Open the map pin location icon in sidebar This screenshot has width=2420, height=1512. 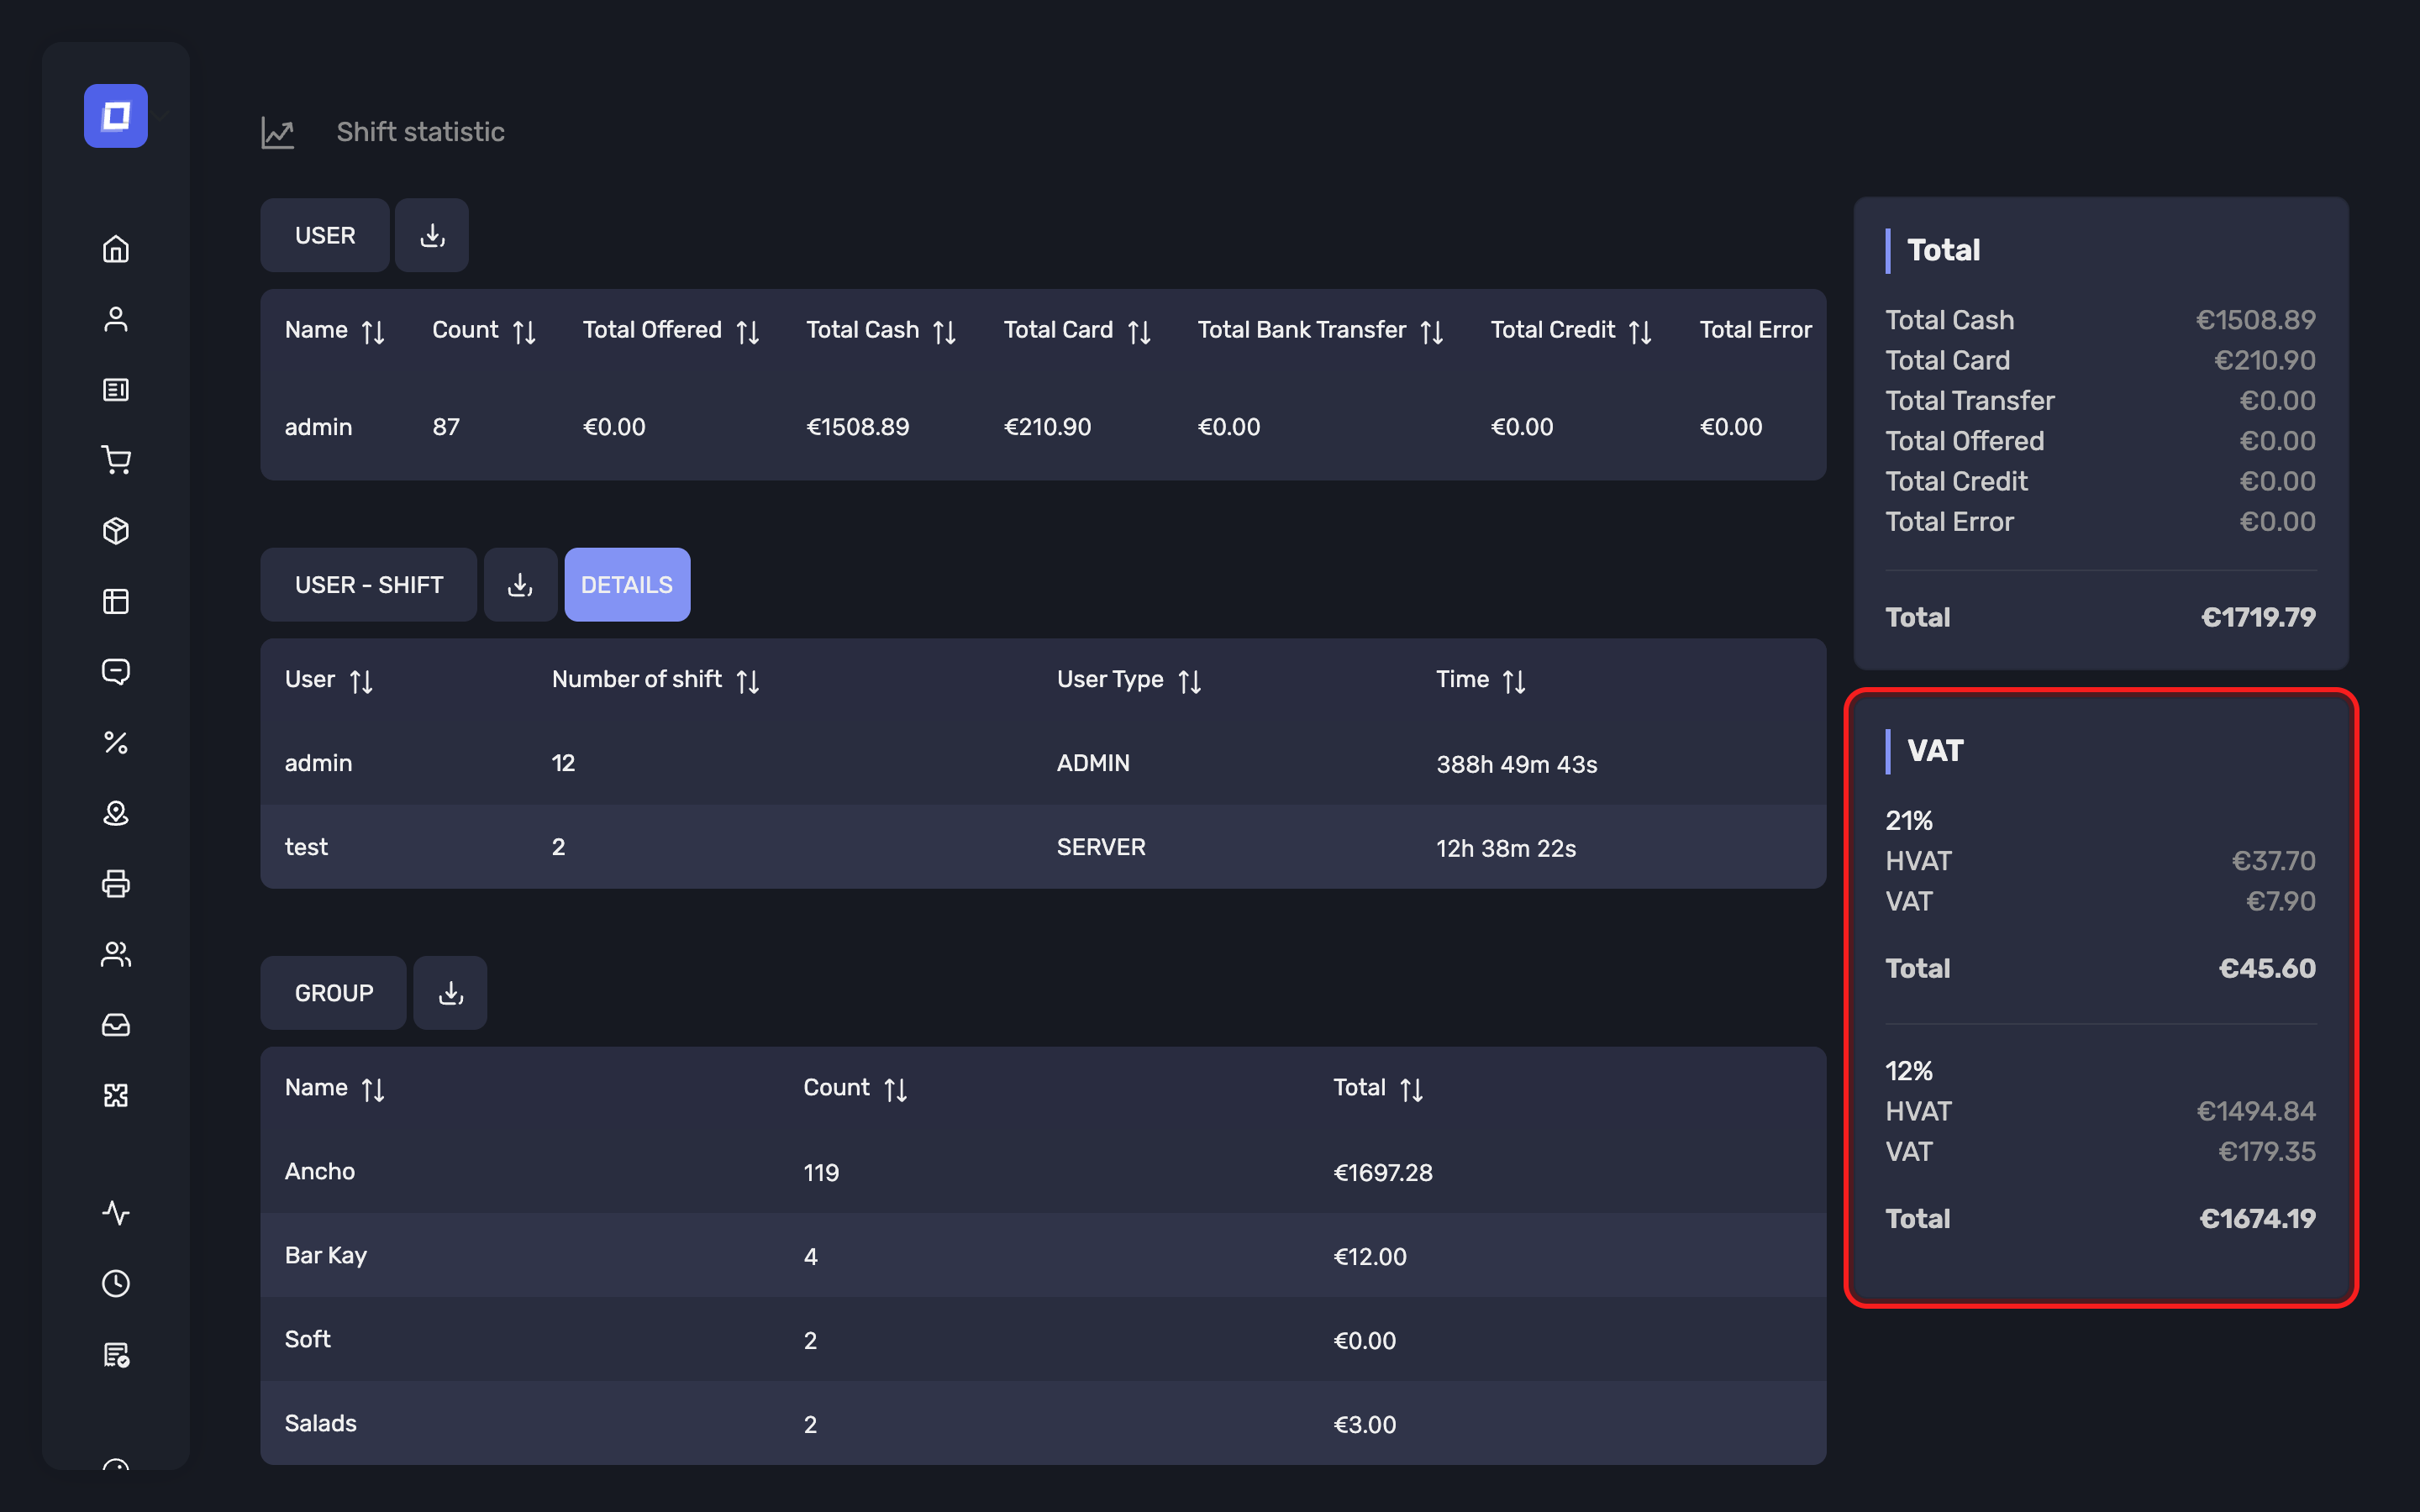(116, 813)
